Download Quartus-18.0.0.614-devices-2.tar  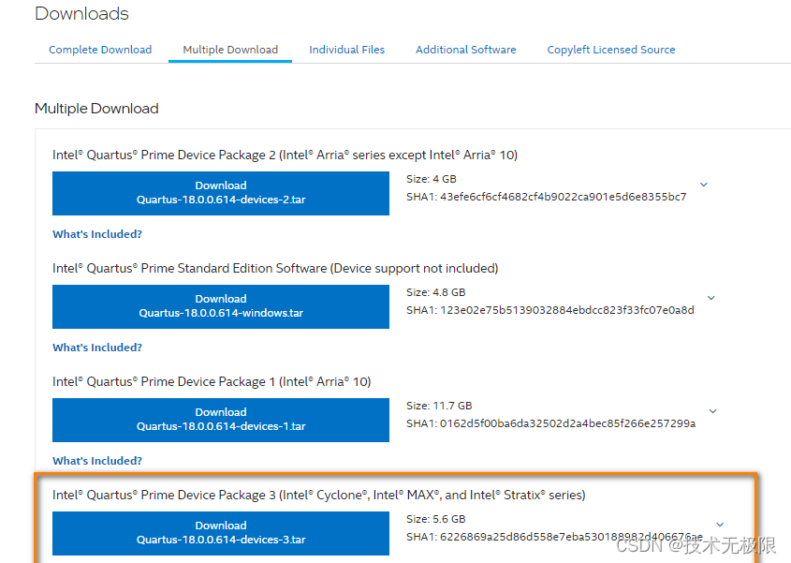tap(221, 193)
